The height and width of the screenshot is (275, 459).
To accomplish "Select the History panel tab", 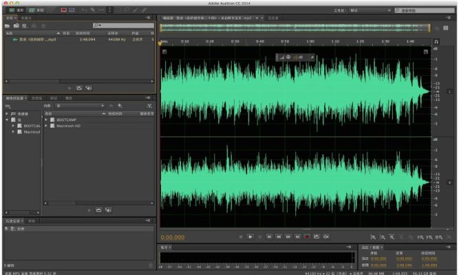I will coord(14,221).
